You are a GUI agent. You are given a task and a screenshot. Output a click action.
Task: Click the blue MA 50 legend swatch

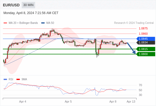coord(43,23)
